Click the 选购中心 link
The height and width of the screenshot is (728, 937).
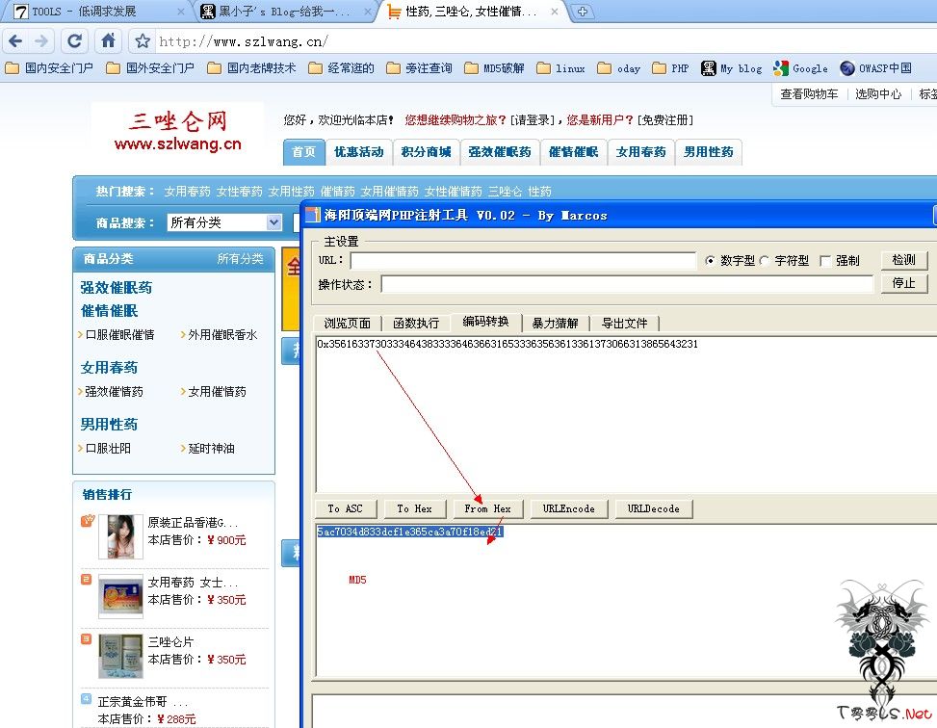coord(878,93)
